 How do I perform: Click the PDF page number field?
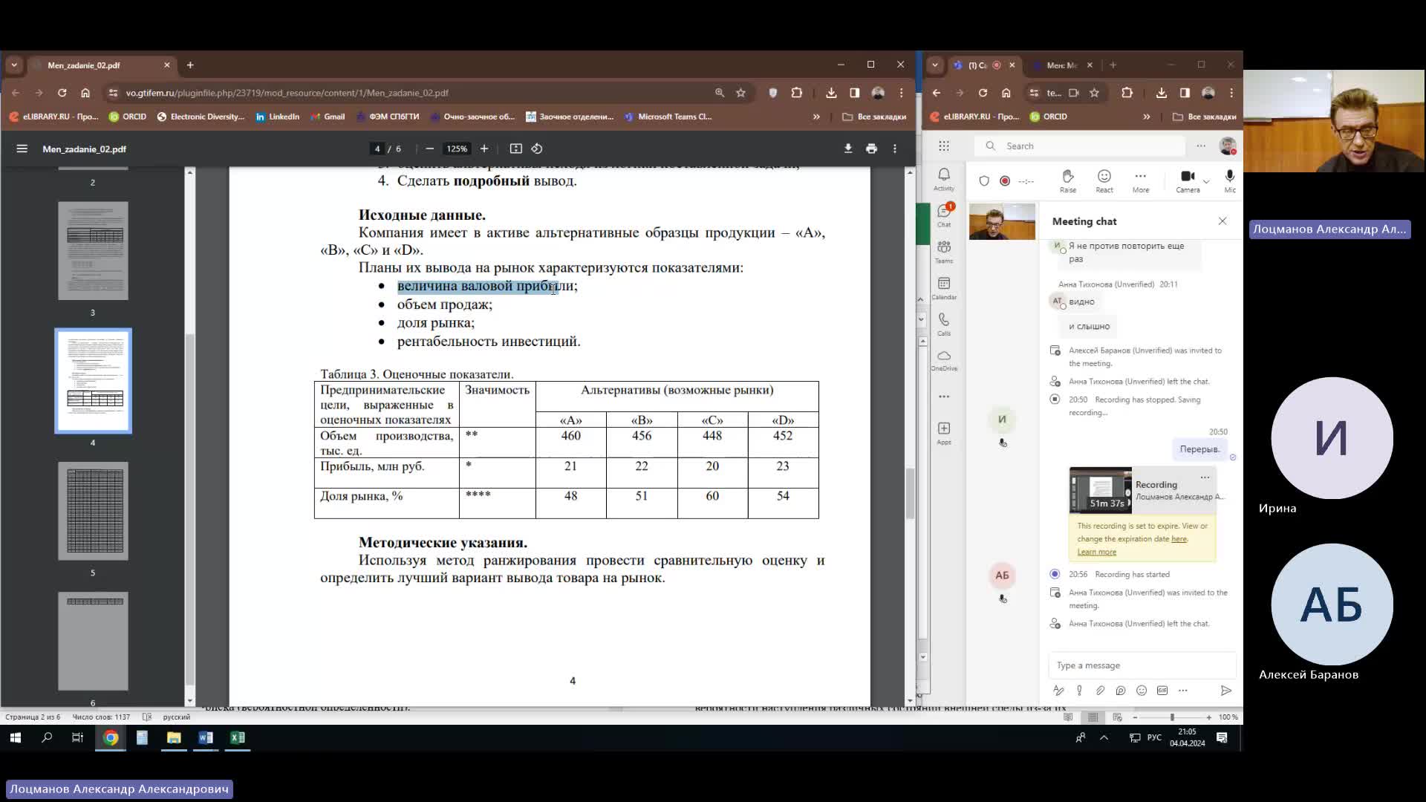[x=377, y=149]
